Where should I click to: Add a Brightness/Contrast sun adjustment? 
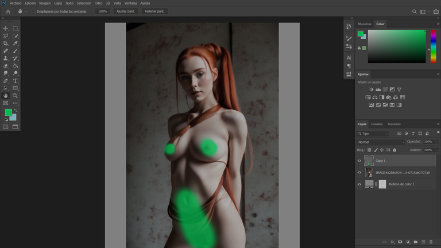tap(372, 90)
